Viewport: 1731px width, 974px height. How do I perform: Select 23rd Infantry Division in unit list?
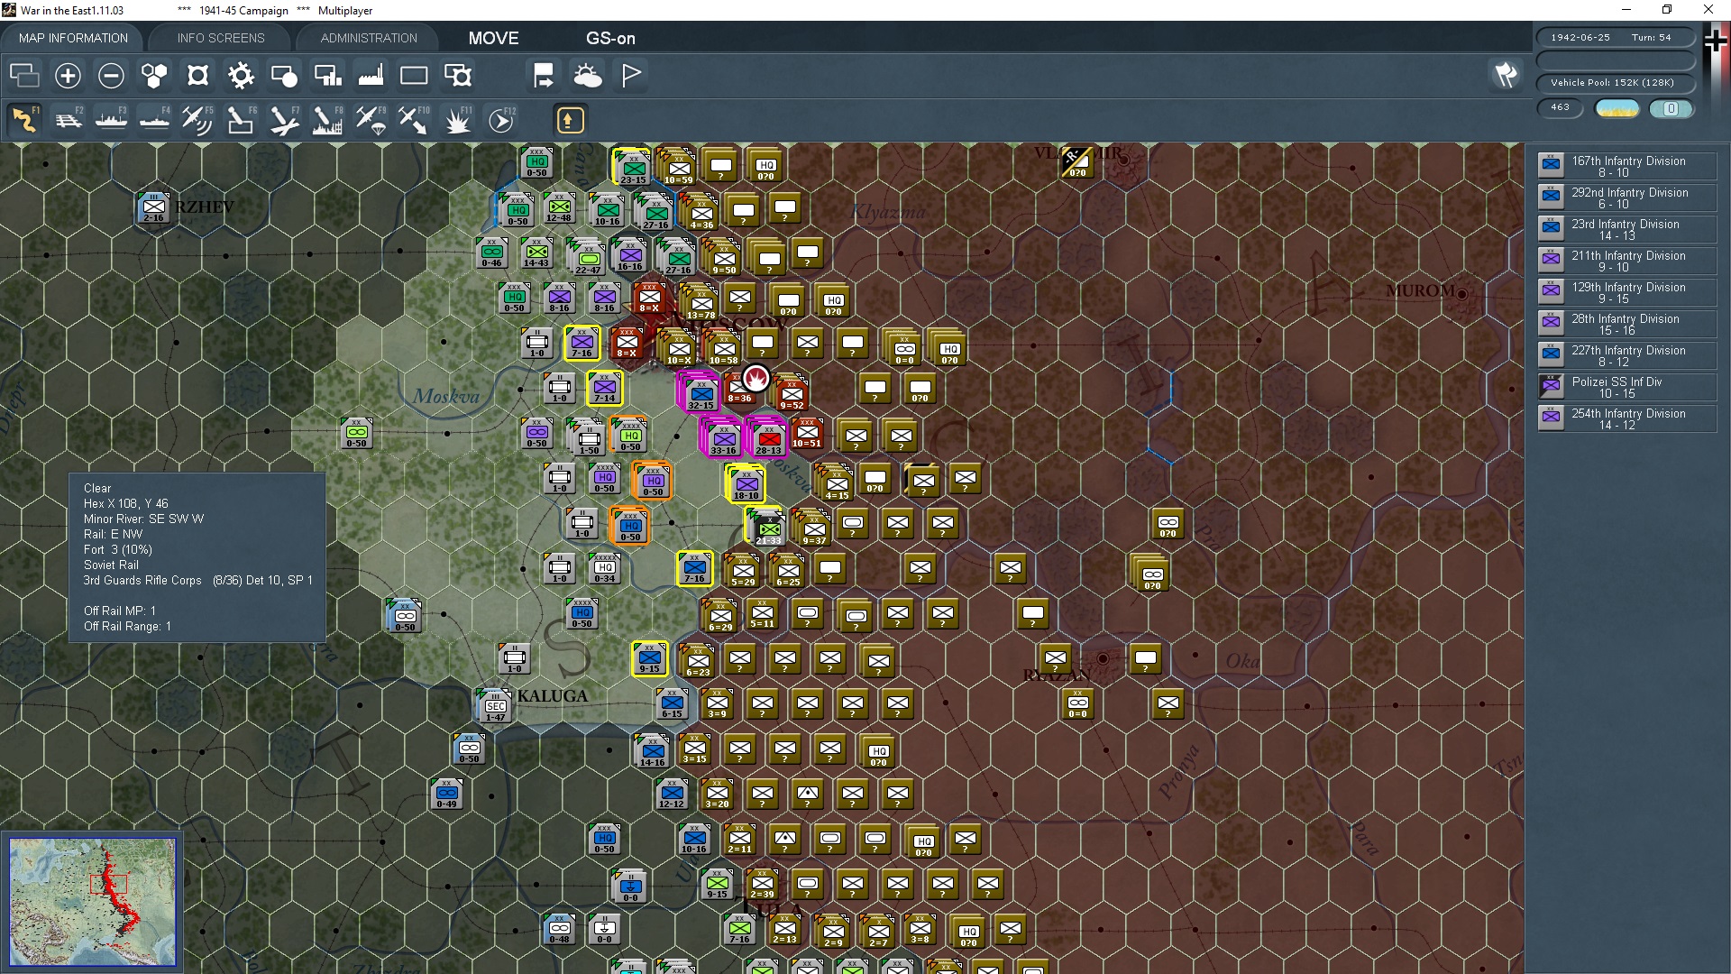(1626, 230)
